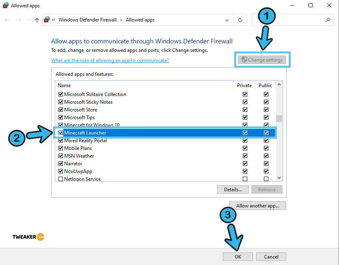
Task: Click the Windows Defender Firewall breadcrumb
Action: [x=87, y=20]
